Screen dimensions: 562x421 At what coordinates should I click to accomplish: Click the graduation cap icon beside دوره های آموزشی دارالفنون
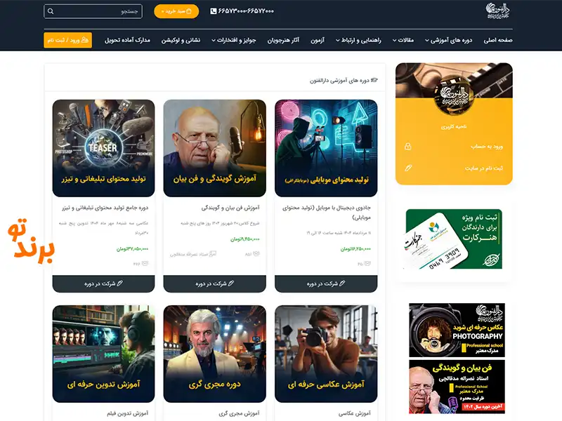point(374,80)
